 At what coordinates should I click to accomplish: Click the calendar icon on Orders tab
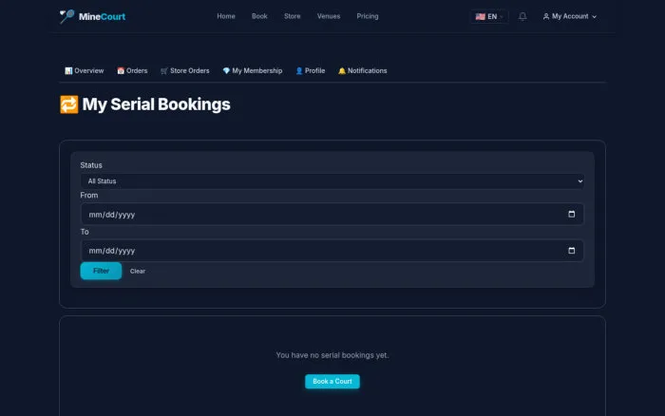click(121, 71)
